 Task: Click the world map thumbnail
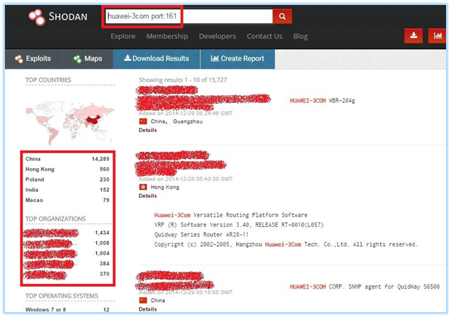pyautogui.click(x=70, y=121)
